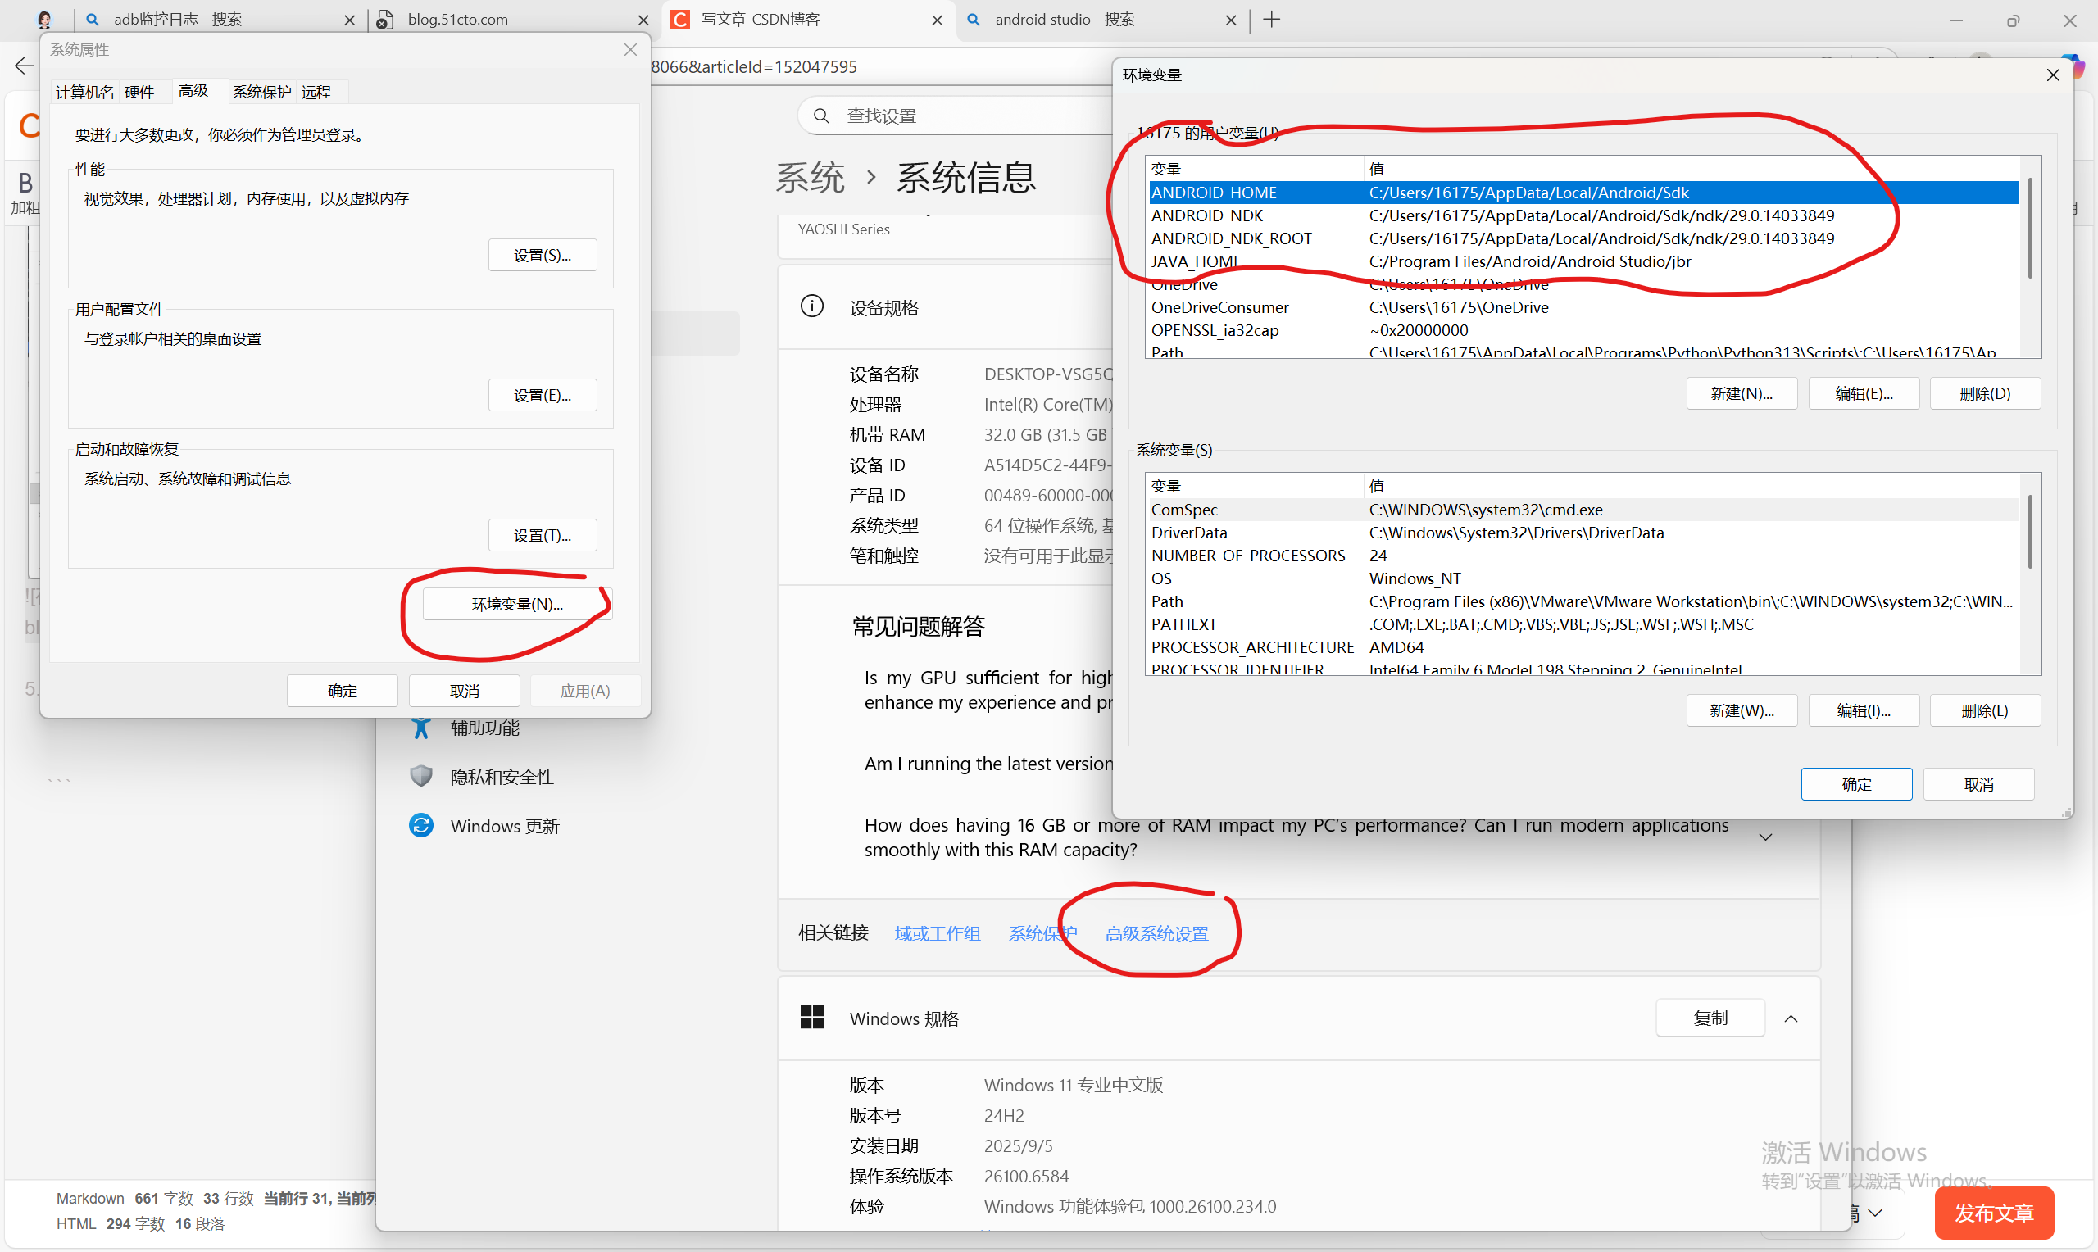Click 取消 in 系统属性 dialog
The width and height of the screenshot is (2098, 1252).
(464, 690)
